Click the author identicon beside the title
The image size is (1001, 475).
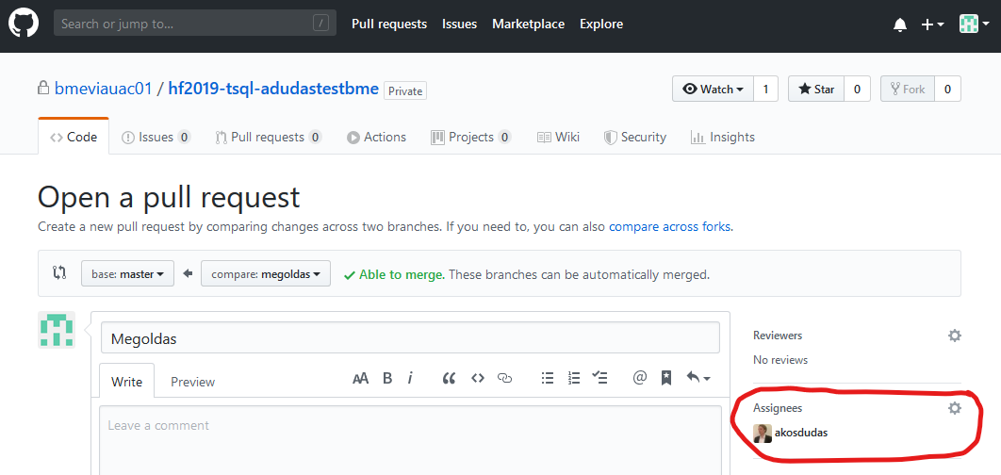(x=57, y=330)
